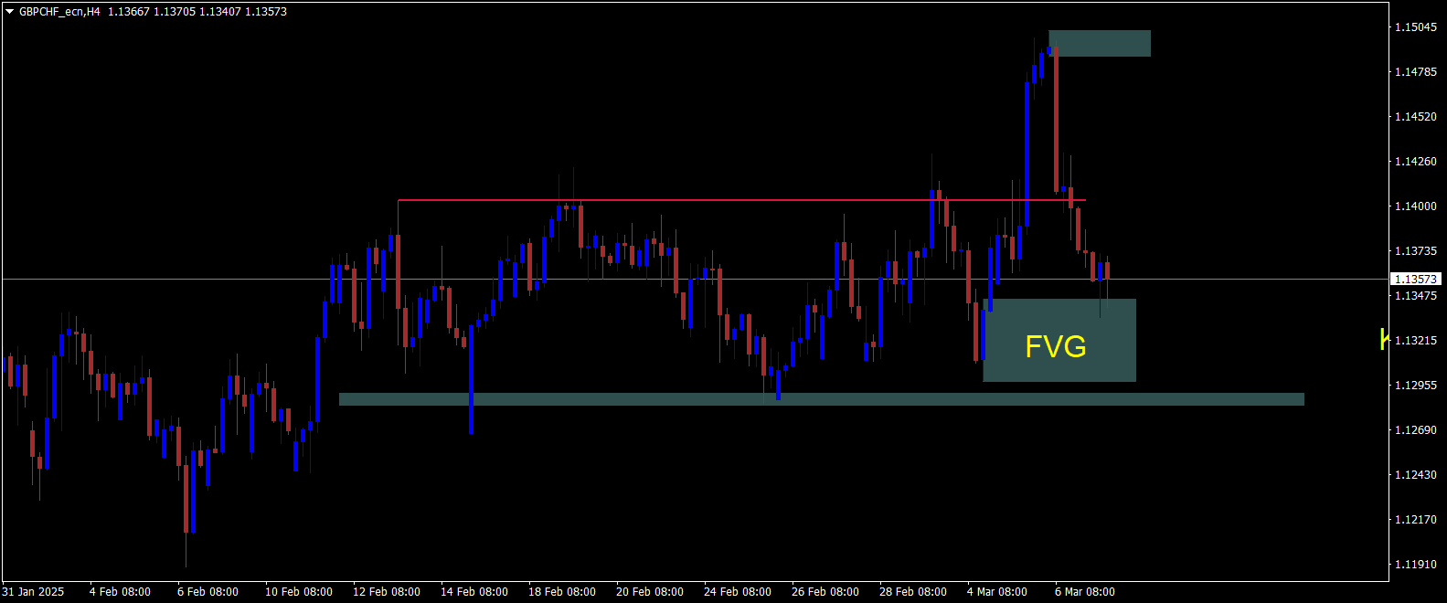Click the dropdown triangle beside GBPCHF_ecn,H4

point(10,12)
